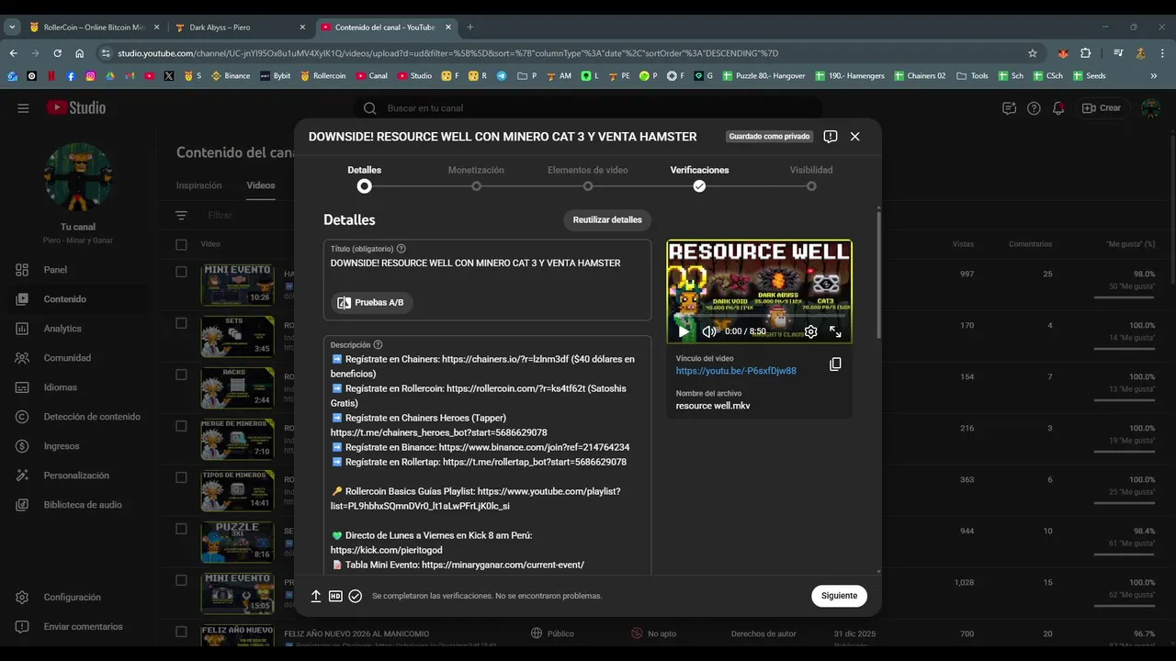Check the MINI EVENTO 10:26 video row
The image size is (1176, 661).
coord(181,272)
